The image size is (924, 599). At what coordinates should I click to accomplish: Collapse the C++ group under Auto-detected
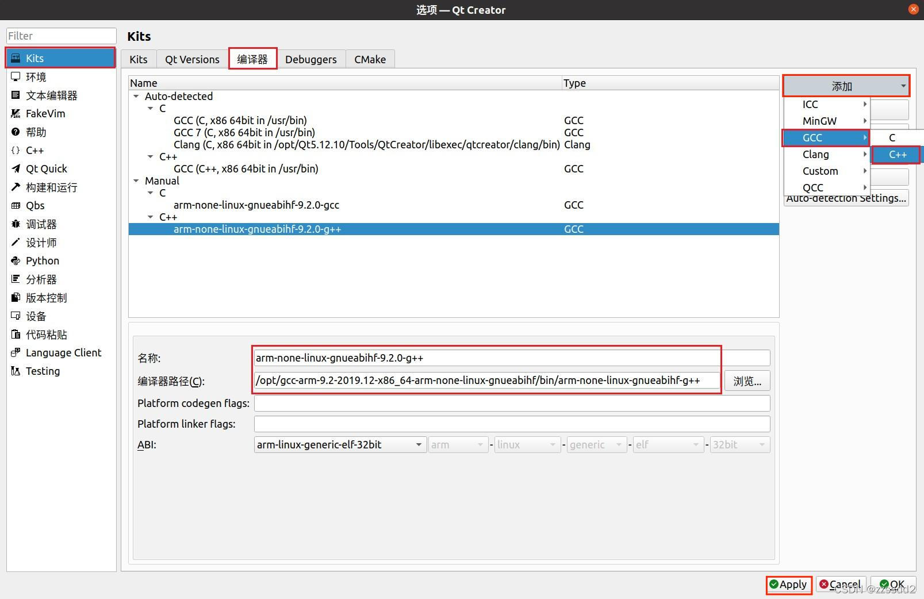point(151,156)
